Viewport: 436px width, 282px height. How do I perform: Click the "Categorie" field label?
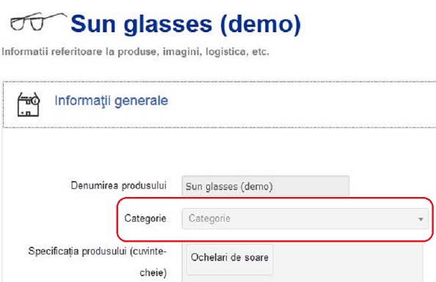[x=145, y=218]
